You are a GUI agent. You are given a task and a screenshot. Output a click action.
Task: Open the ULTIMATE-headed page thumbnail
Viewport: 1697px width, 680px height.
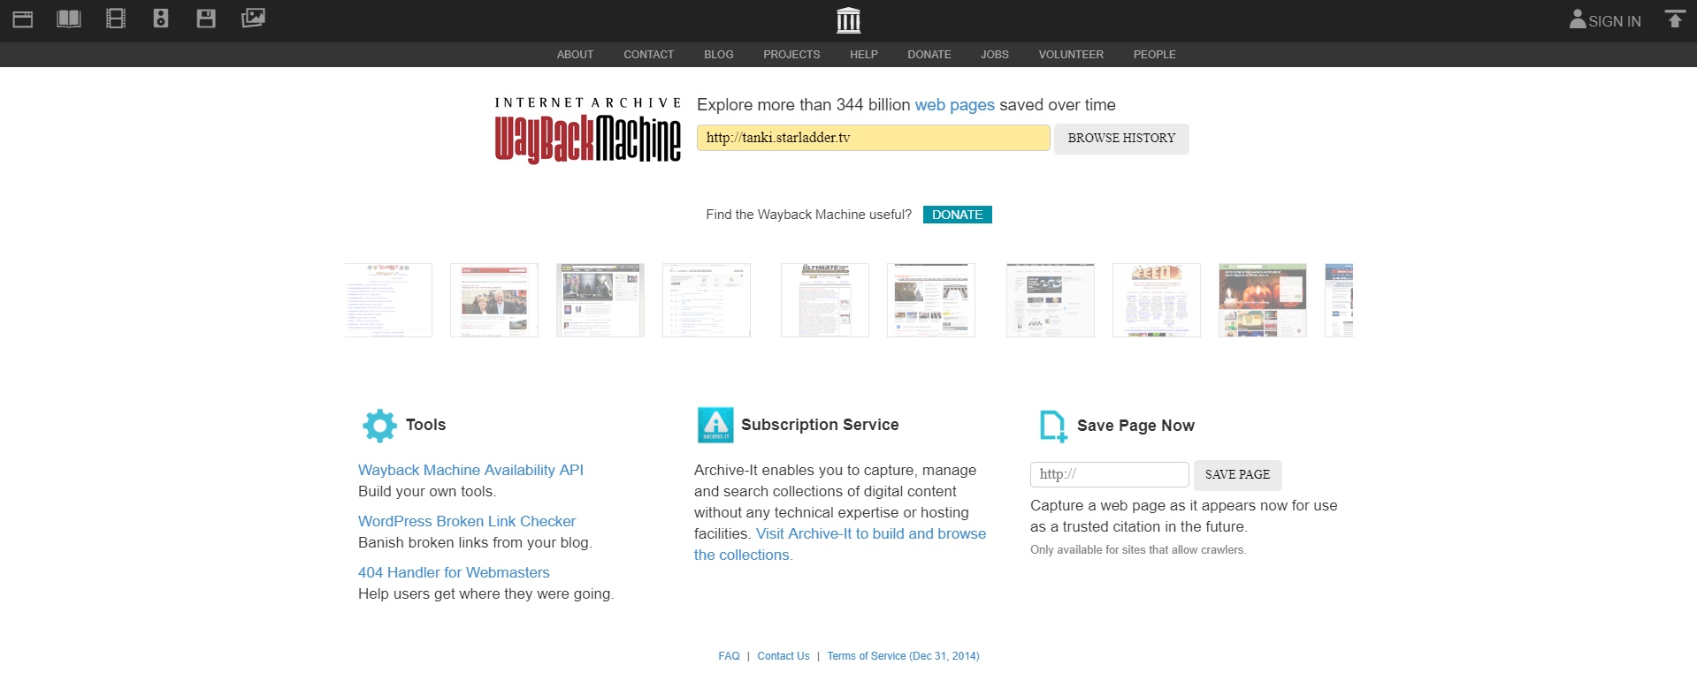pos(825,300)
